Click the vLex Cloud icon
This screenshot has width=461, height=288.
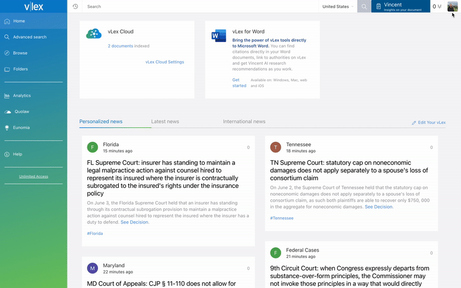94,34
